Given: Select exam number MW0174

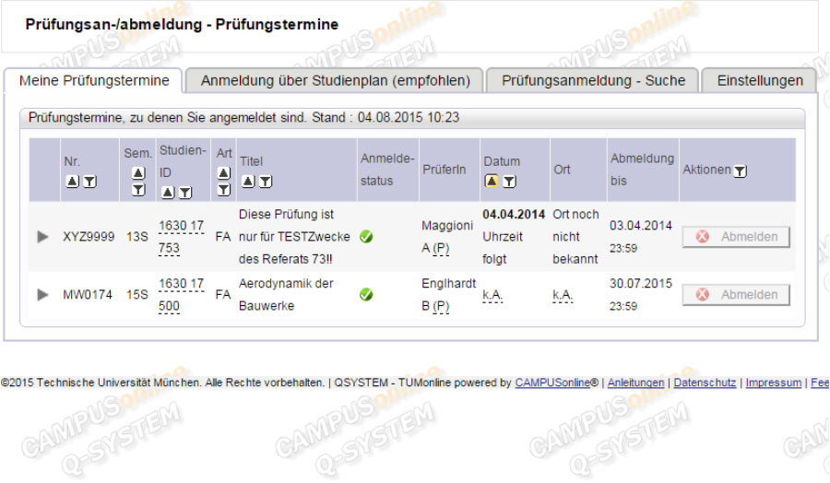Looking at the screenshot, I should tap(88, 295).
